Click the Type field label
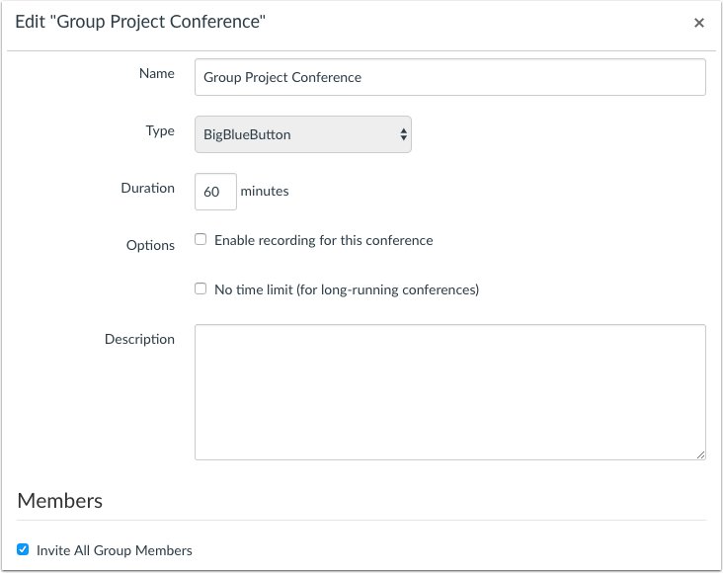The height and width of the screenshot is (573, 723). click(x=160, y=130)
